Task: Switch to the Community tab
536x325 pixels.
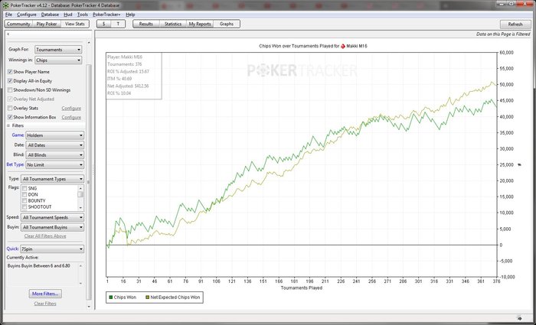Action: [x=18, y=24]
